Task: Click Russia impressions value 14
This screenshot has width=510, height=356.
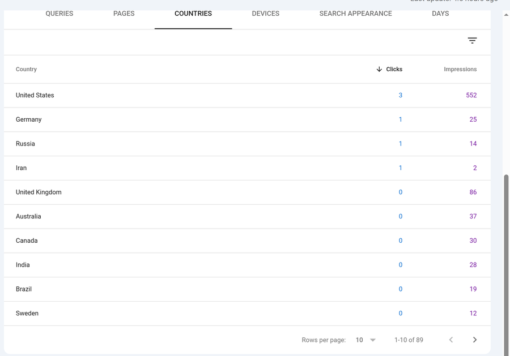Action: pos(473,144)
